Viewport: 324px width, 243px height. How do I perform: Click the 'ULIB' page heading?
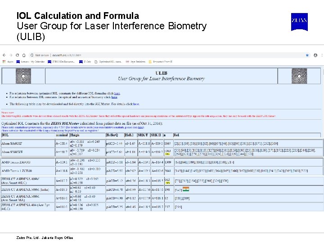162,73
